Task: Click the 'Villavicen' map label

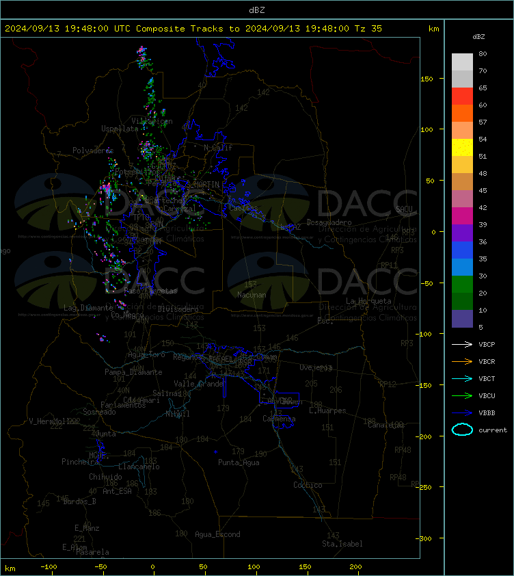Action: 152,121
